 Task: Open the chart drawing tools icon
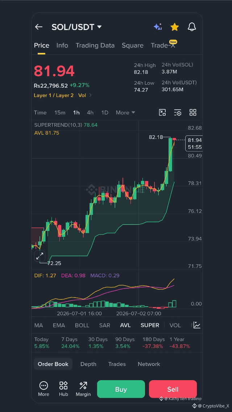coord(162,113)
